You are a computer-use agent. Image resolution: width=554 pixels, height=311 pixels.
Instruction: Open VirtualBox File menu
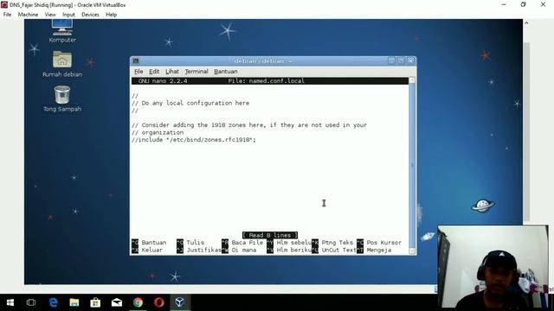(x=7, y=15)
